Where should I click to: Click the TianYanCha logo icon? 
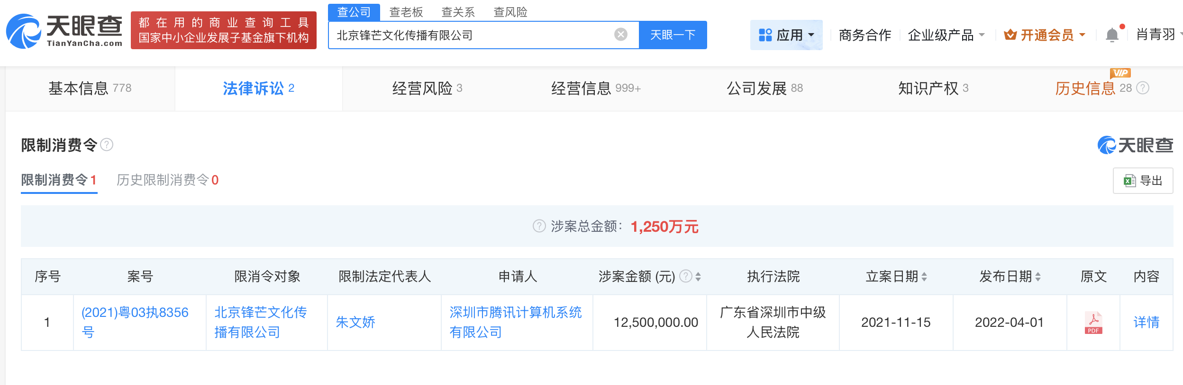point(24,32)
